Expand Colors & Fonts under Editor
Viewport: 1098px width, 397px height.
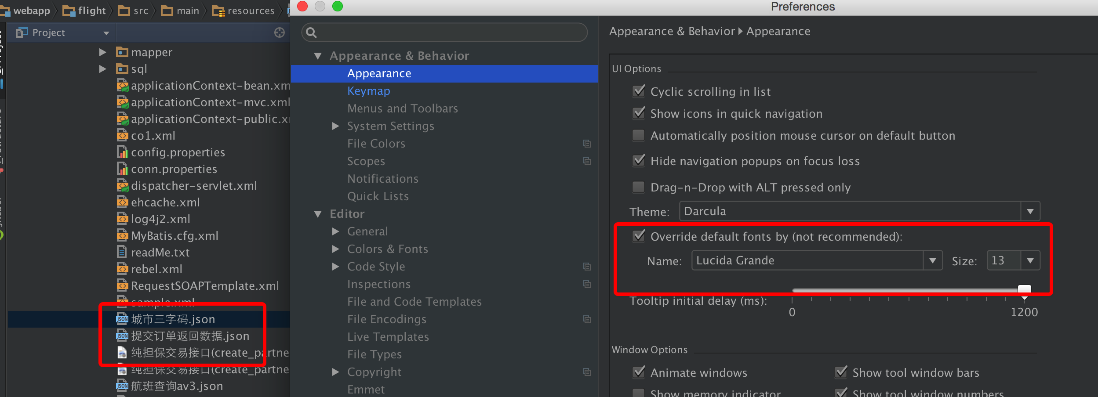(x=336, y=249)
